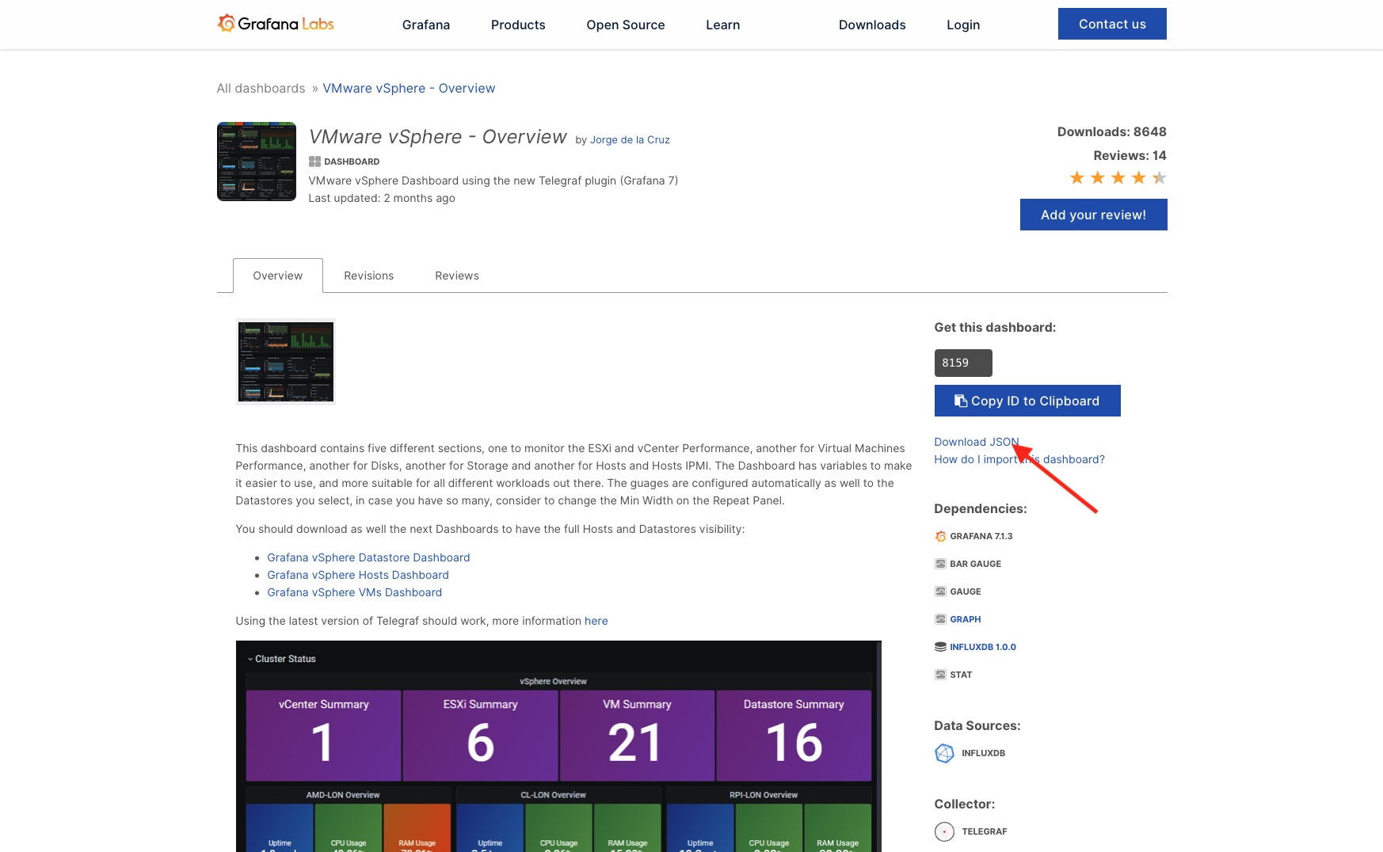Click the BAR GAUGE dependency label

[x=976, y=564]
